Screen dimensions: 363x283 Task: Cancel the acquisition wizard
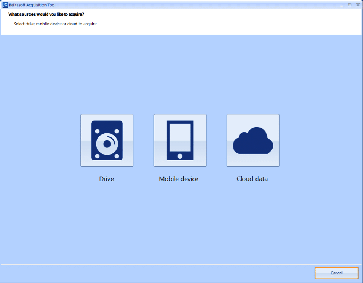click(336, 273)
